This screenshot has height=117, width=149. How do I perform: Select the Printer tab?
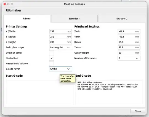27,19
